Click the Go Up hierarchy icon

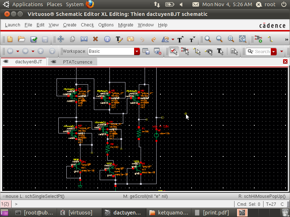pos(41,51)
